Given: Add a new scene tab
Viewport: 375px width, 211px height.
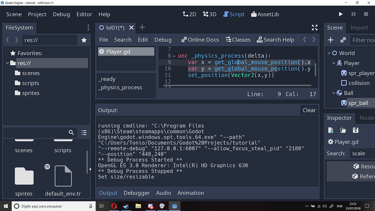Looking at the screenshot, I should (x=142, y=27).
